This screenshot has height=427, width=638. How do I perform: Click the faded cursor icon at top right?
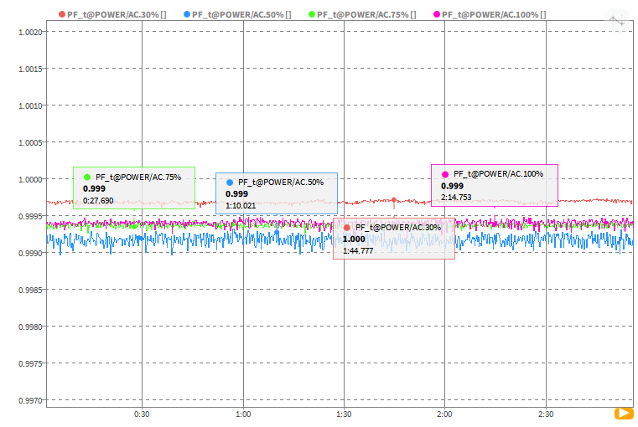click(x=617, y=20)
